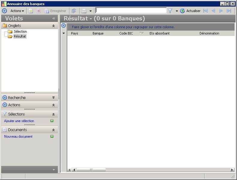Maximize the Annuaire des banques window

pos(227,4)
